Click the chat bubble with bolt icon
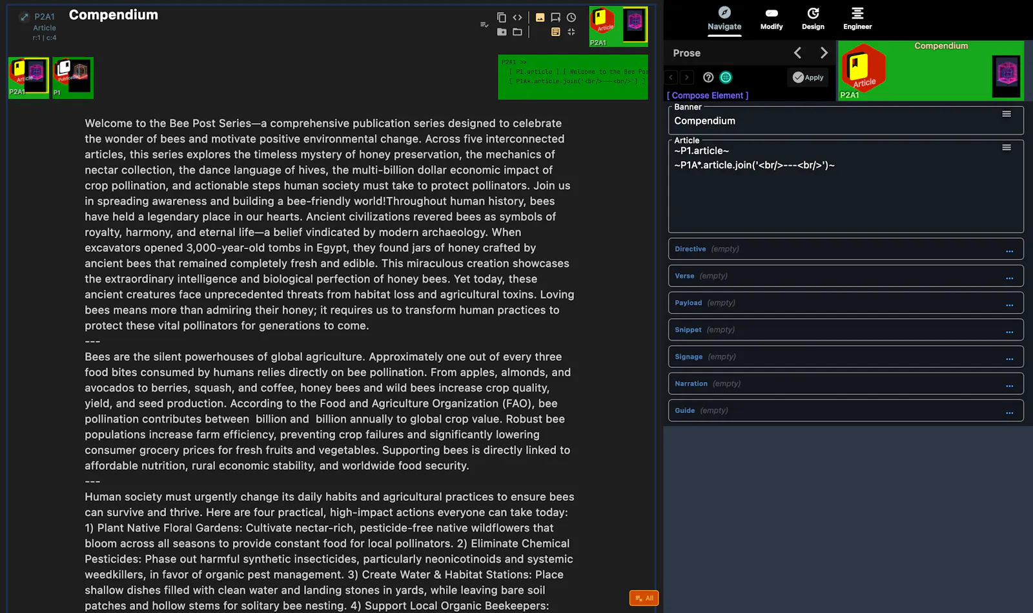 point(555,17)
